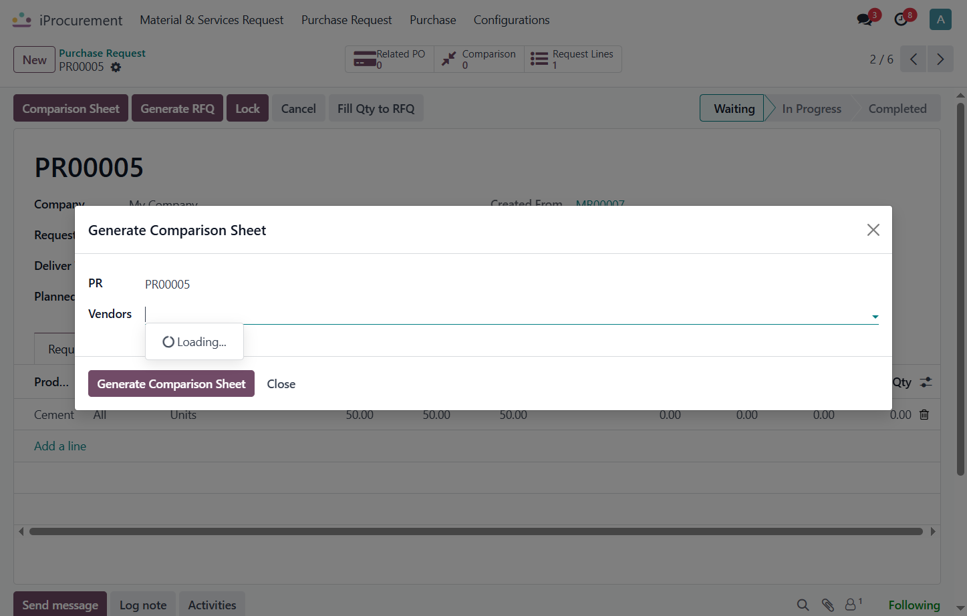The width and height of the screenshot is (967, 616).
Task: Delete the Cement line with trash icon
Action: (924, 414)
